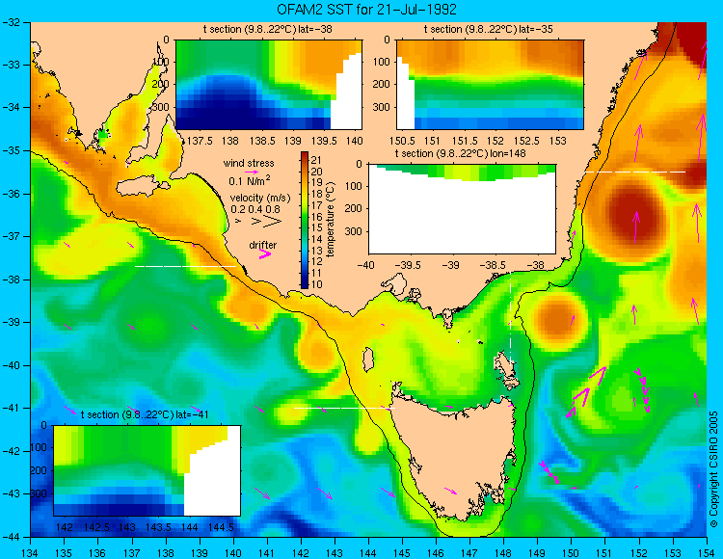Click "152.5" on the lat=-35 inset axis
Screen dimensions: 723x559
tap(526, 141)
